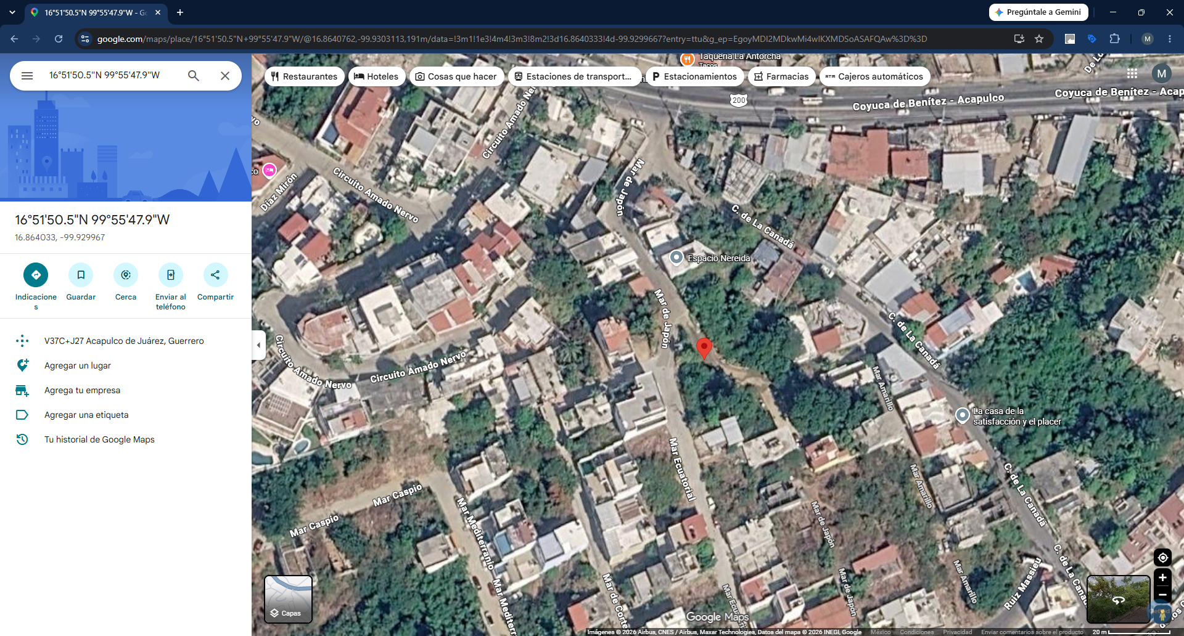Save the place with Guardar
The width and height of the screenshot is (1184, 636).
coord(81,282)
